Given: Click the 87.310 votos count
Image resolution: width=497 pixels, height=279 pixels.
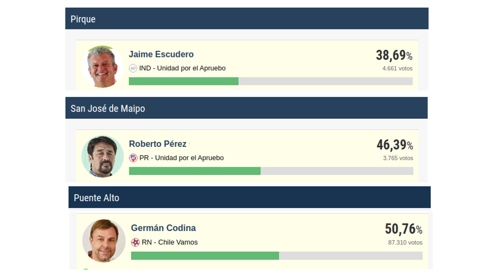Looking at the screenshot, I should point(405,243).
